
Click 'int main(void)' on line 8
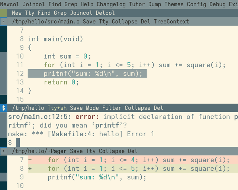(x=55, y=39)
